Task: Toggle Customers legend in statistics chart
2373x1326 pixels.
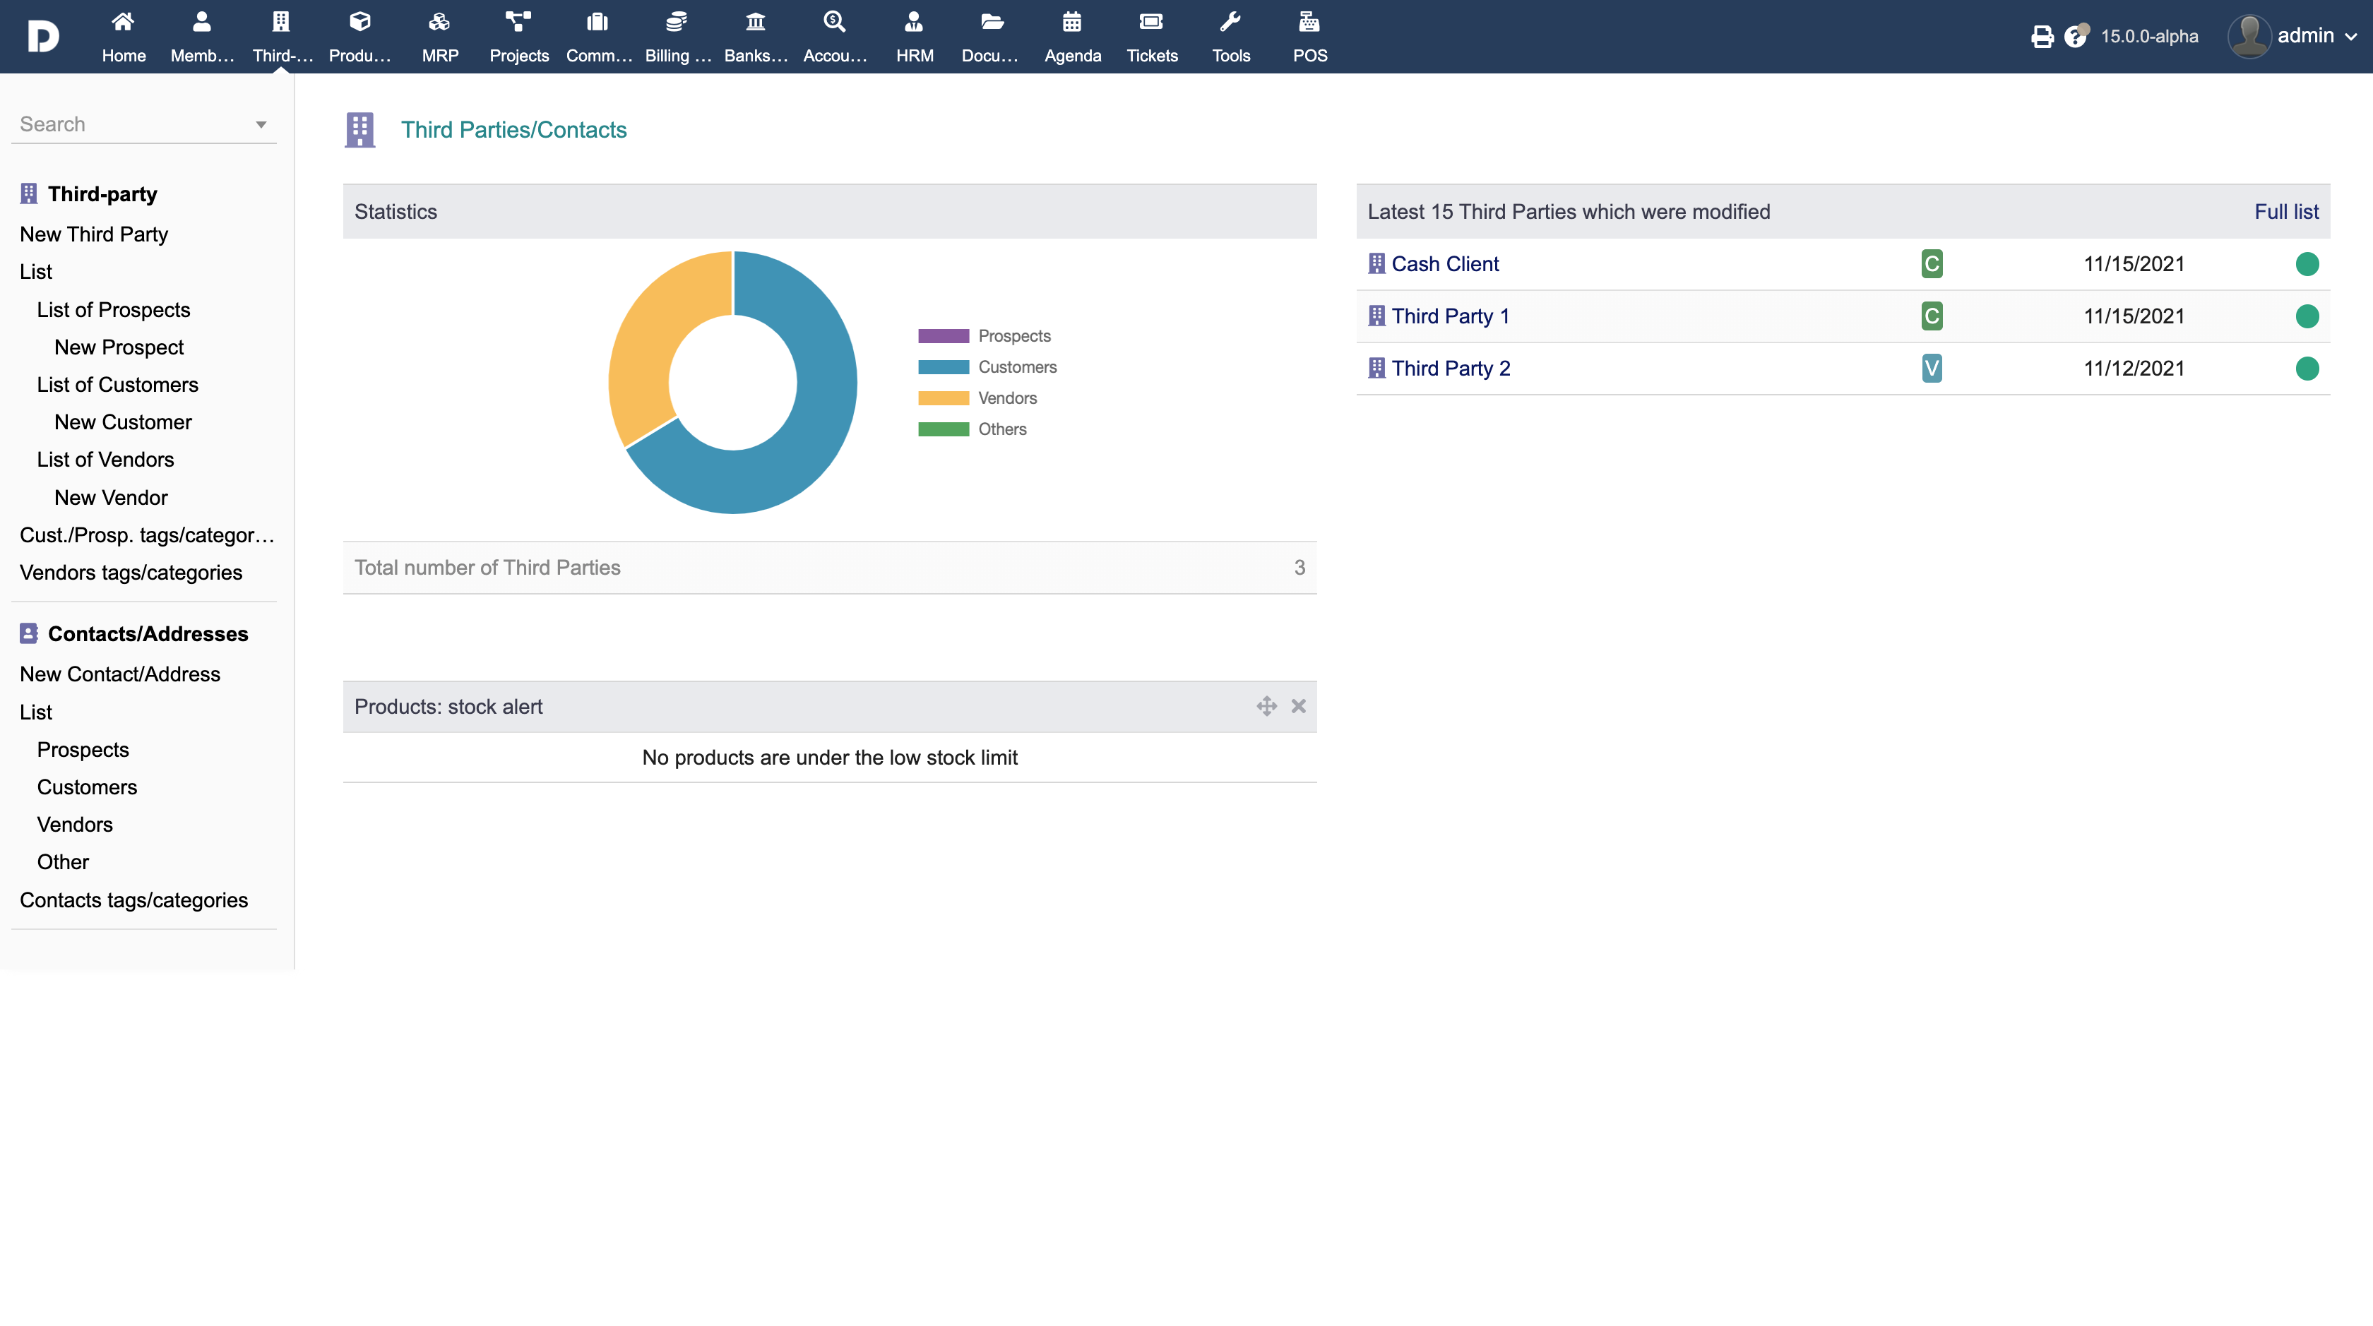Action: pos(1016,367)
